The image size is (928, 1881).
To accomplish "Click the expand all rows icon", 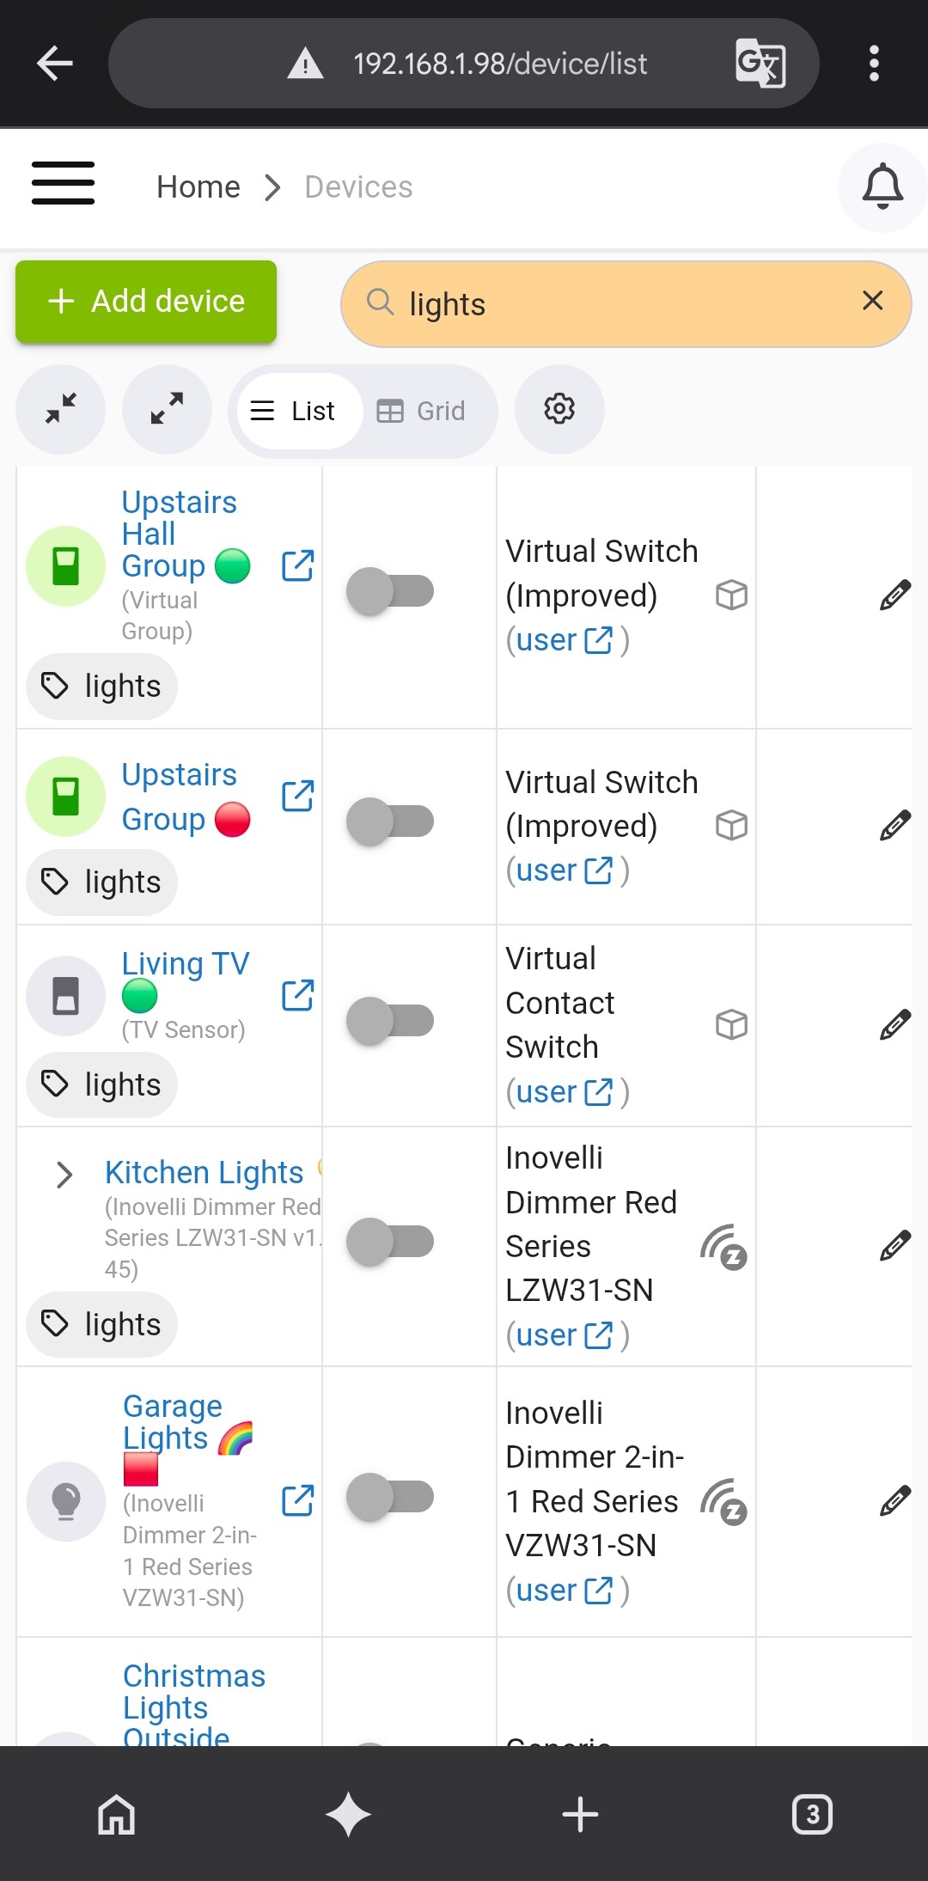I will tap(167, 409).
